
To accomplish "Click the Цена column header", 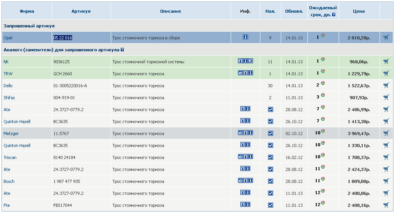I will (359, 11).
